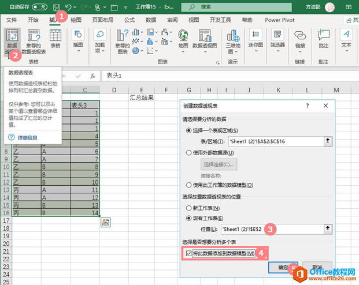Toggle the AutoSave (自动保存) switch

coord(40,7)
